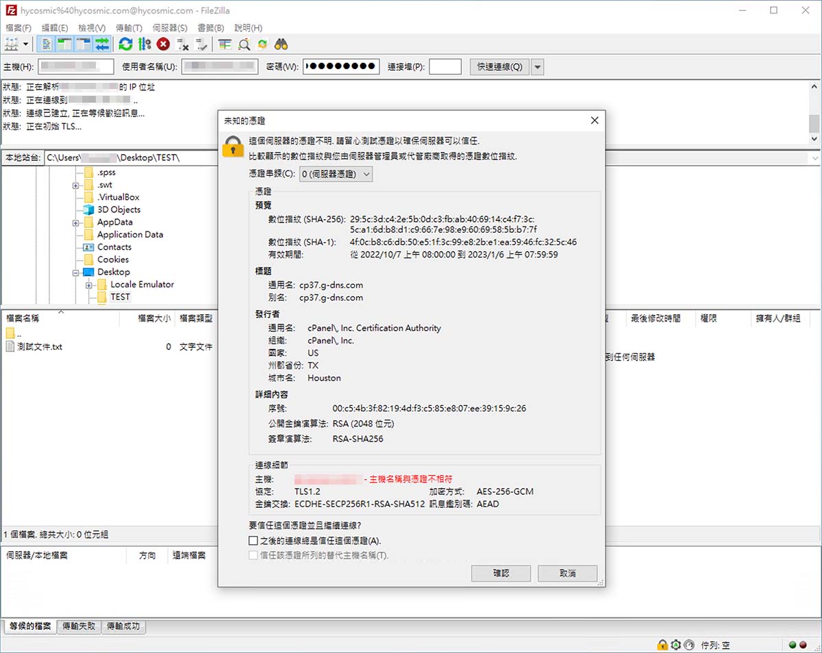Click the red activity indicator light
822x653 pixels.
(802, 645)
